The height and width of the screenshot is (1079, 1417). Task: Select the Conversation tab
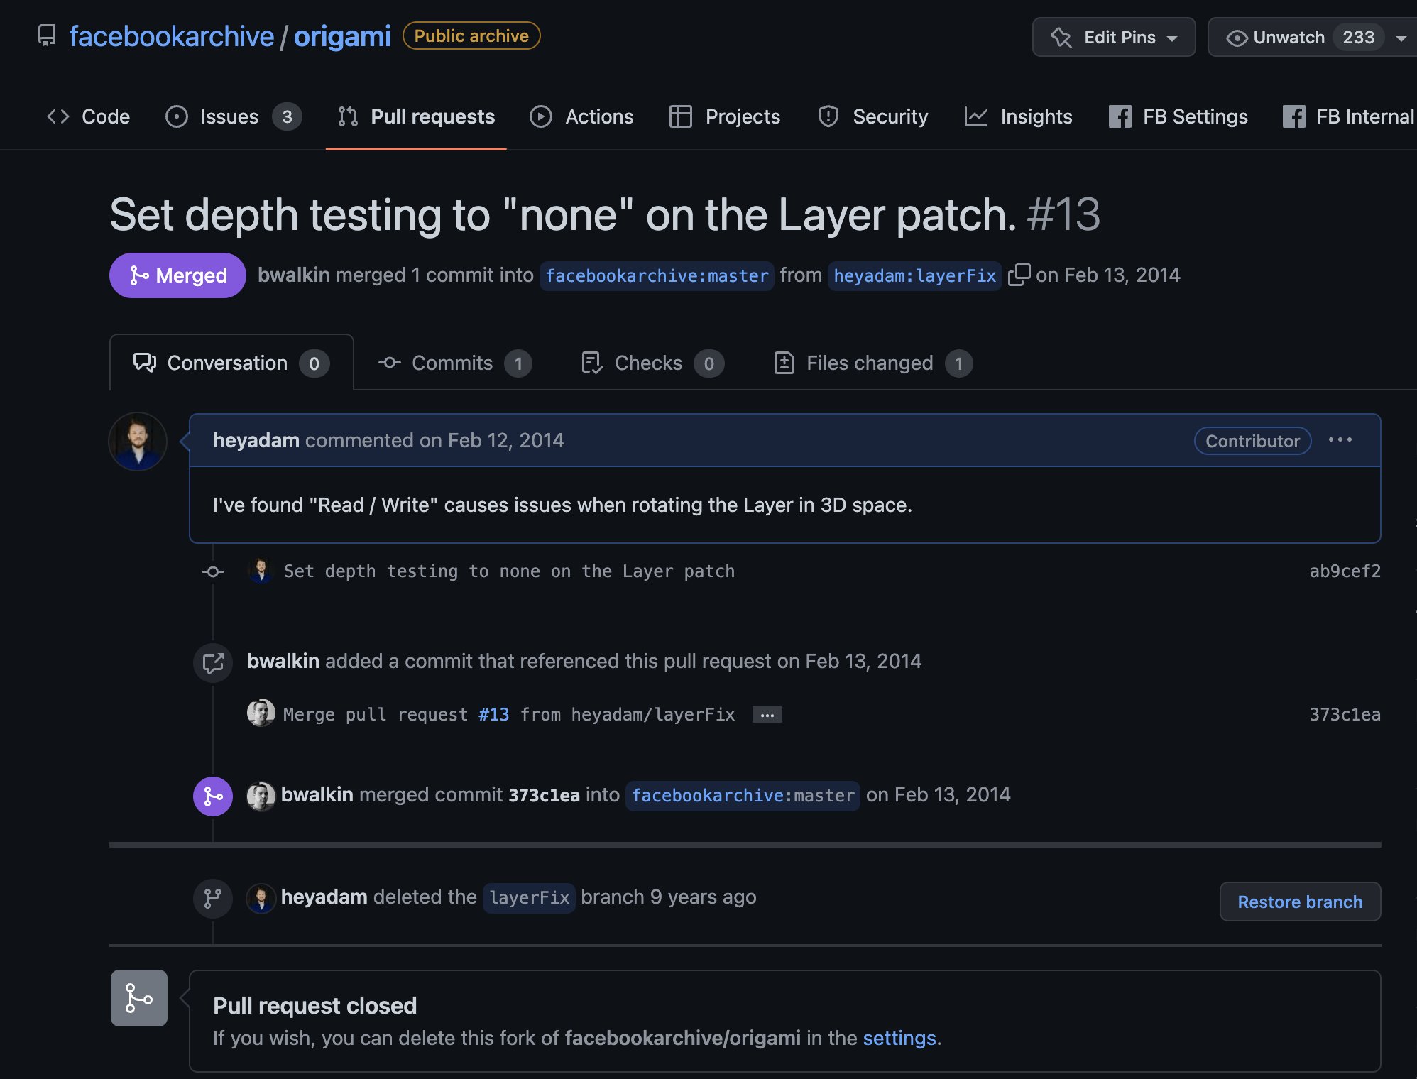(231, 363)
